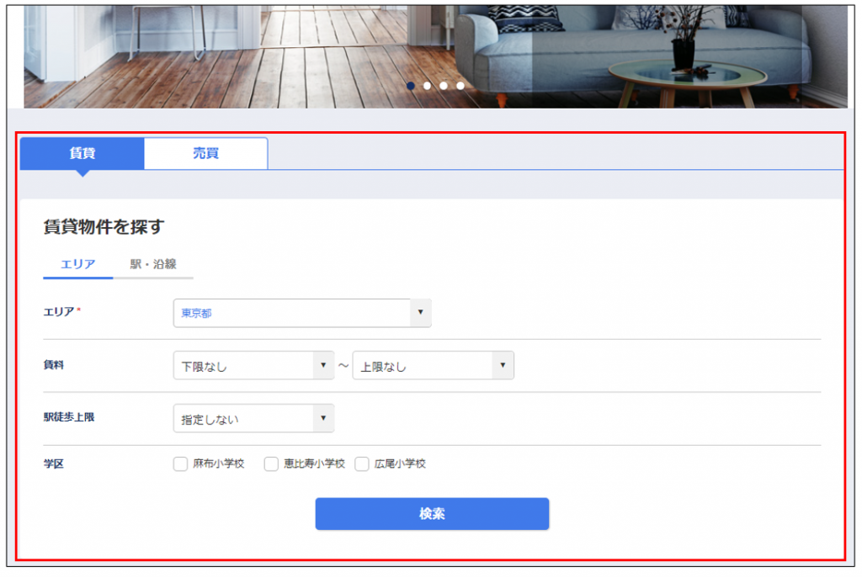Select the fourth carousel indicator dot
This screenshot has height=577, width=862.
[x=460, y=86]
